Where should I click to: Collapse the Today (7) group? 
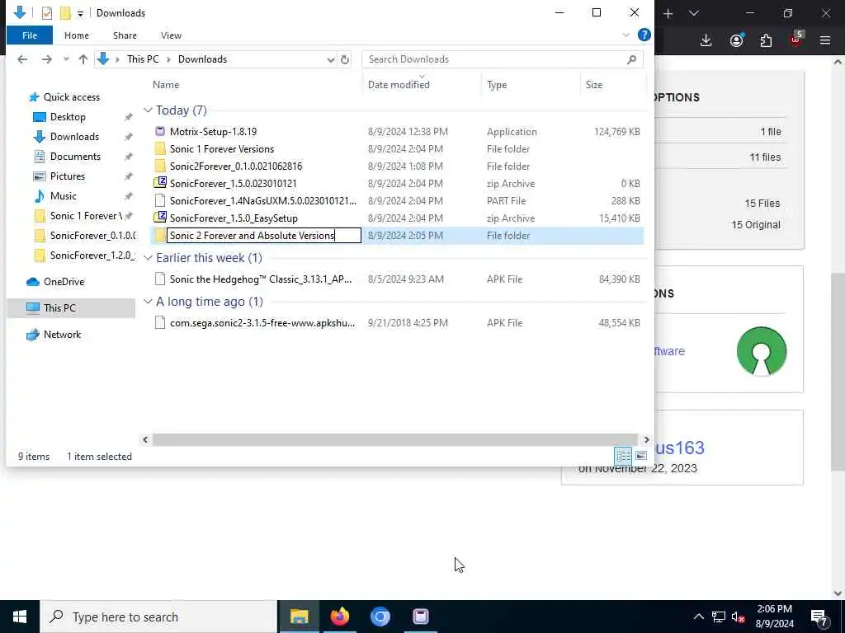pyautogui.click(x=148, y=110)
